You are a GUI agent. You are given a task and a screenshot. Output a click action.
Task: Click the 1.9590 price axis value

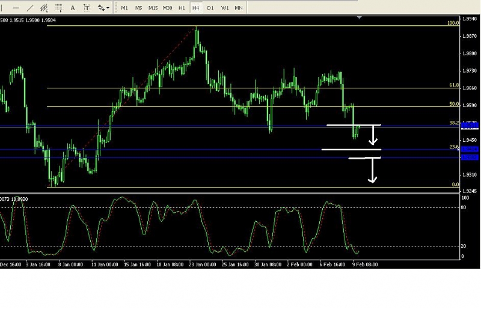tap(470, 105)
